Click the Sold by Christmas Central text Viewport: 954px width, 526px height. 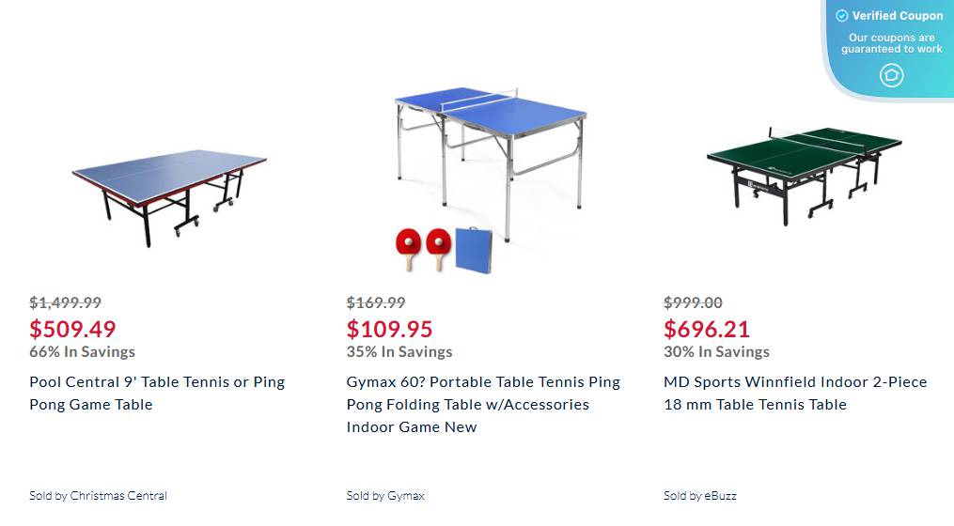tap(98, 495)
